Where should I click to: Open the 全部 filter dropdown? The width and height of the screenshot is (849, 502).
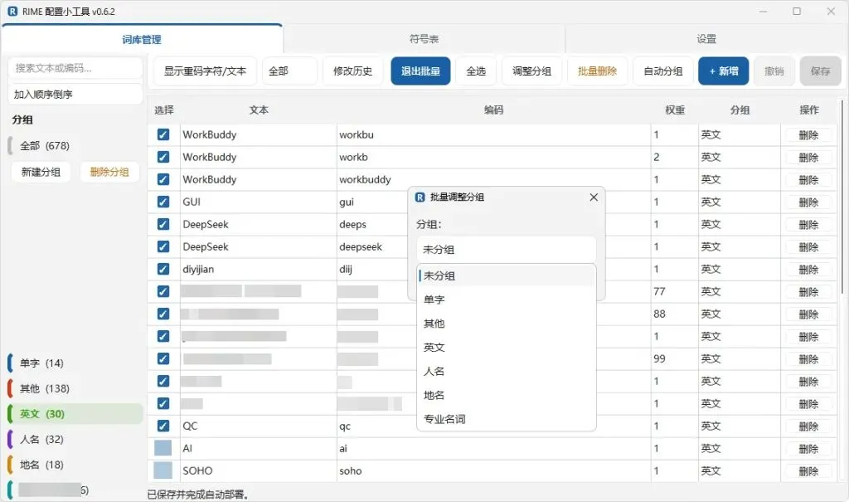pyautogui.click(x=289, y=71)
